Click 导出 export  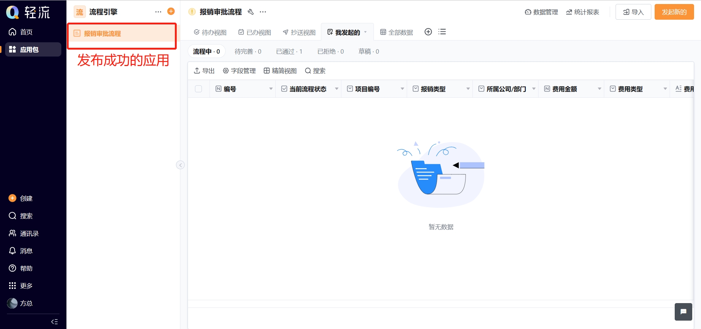click(x=204, y=71)
